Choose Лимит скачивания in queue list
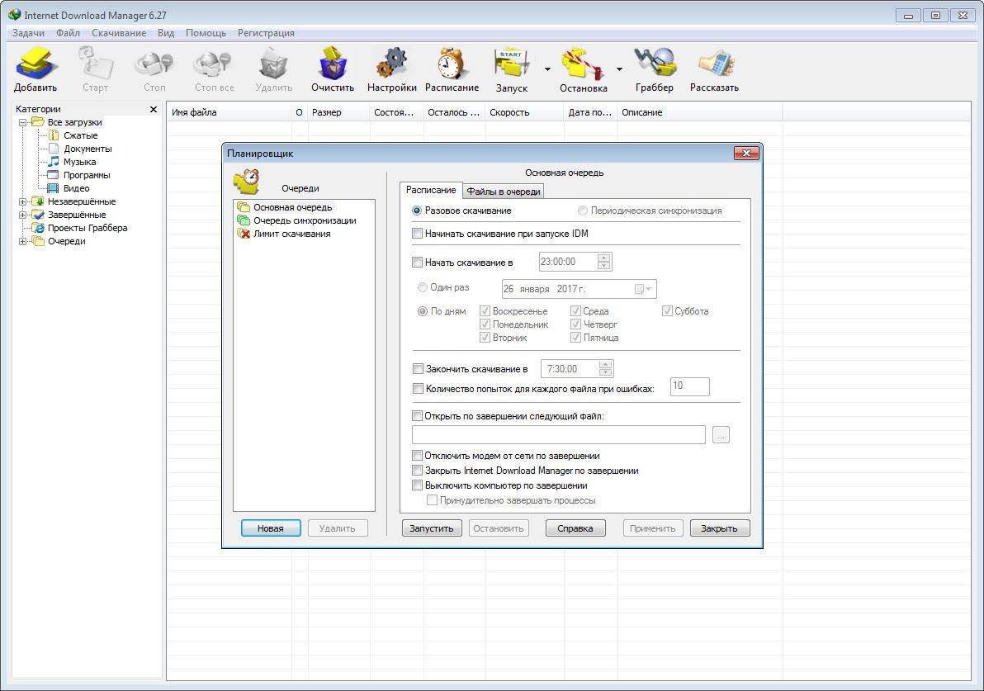 [x=291, y=234]
